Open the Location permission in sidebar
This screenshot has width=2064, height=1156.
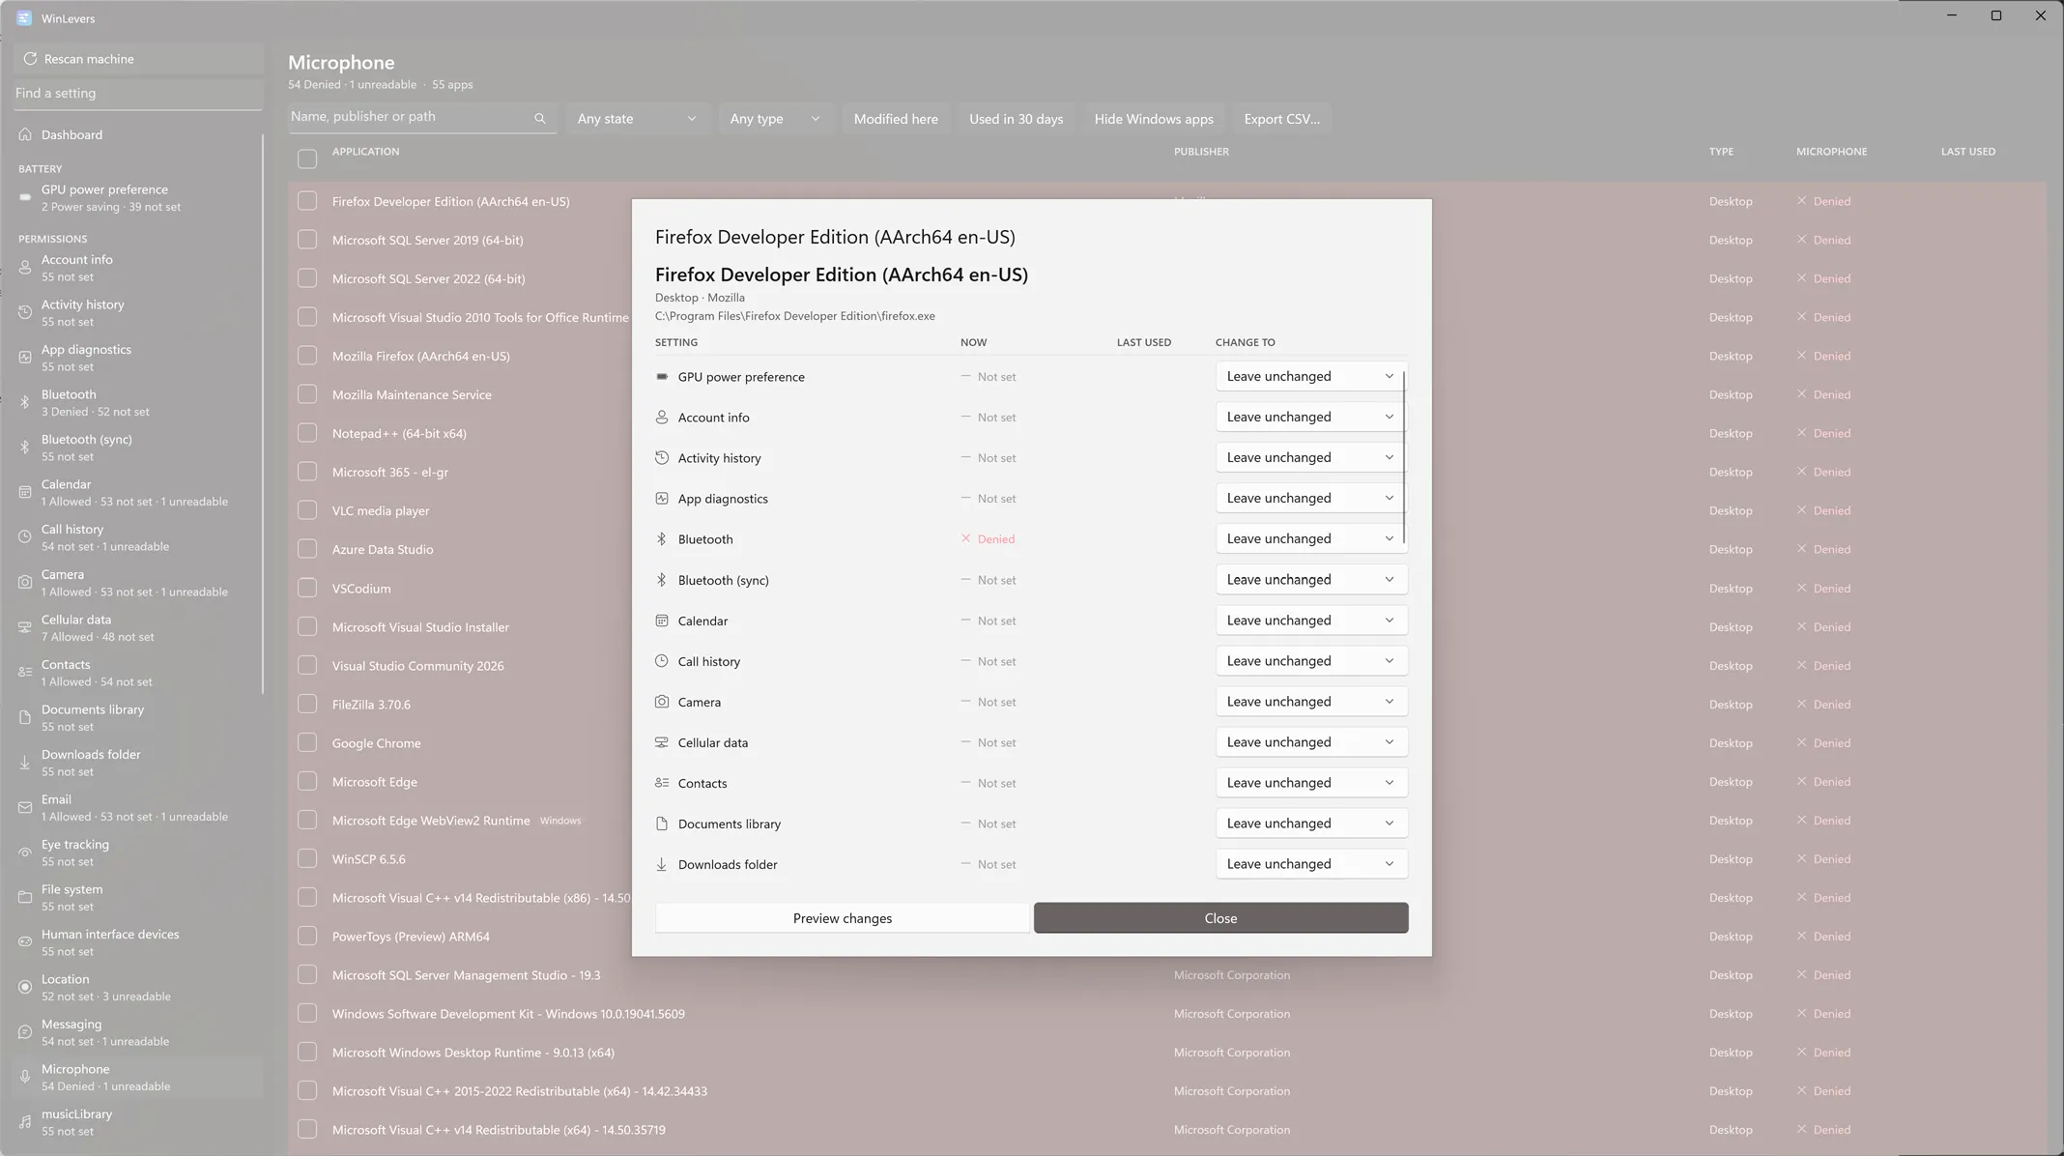tap(137, 987)
